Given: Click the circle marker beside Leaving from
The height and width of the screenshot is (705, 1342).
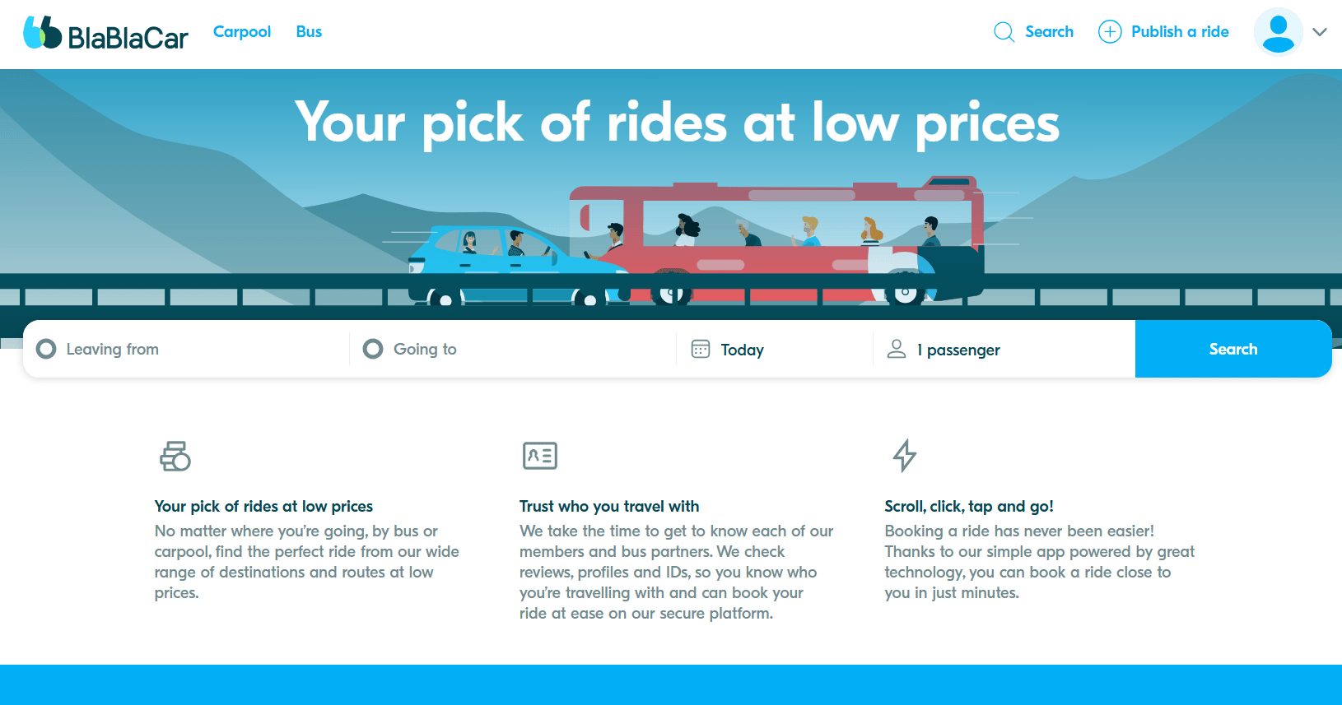Looking at the screenshot, I should (47, 350).
